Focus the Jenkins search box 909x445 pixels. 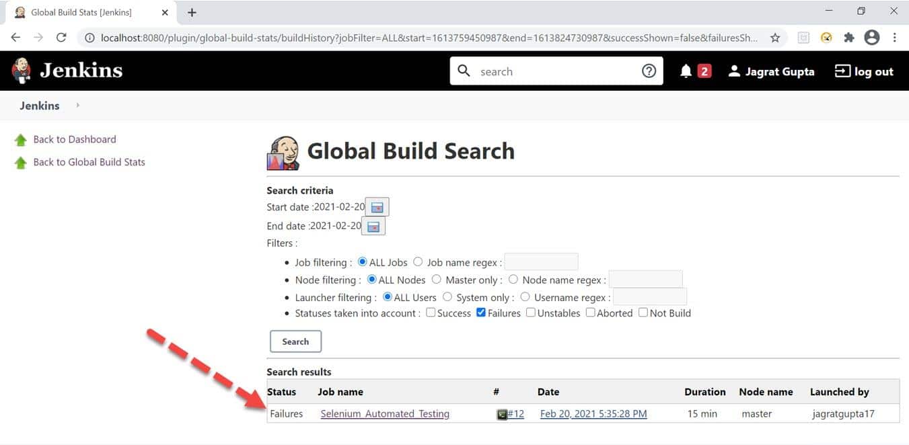[557, 71]
